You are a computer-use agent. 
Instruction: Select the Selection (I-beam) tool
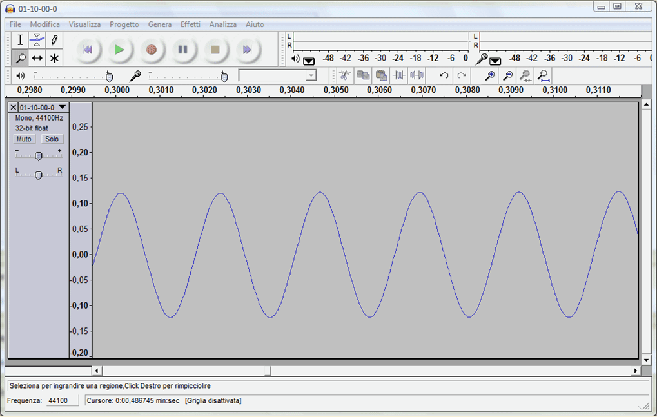point(20,40)
